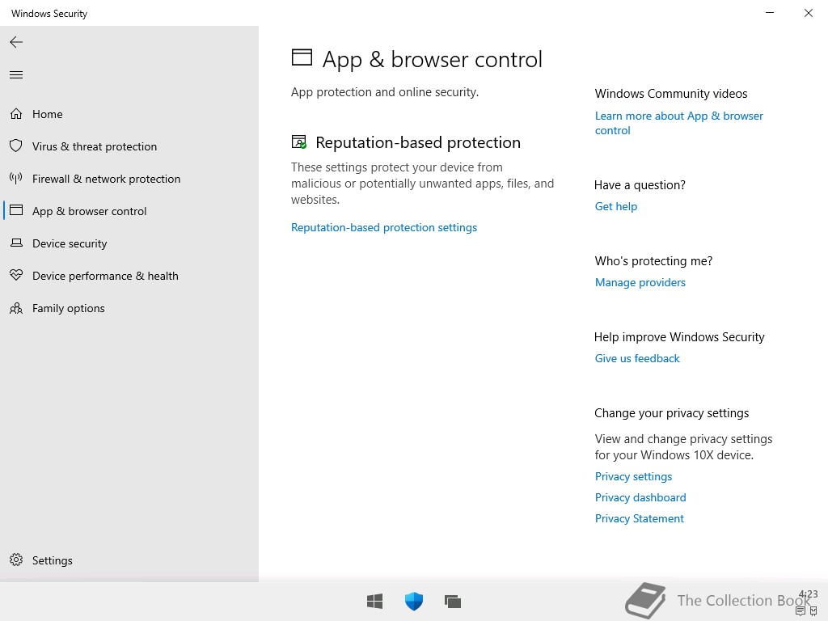Image resolution: width=828 pixels, height=621 pixels.
Task: Click the Family options people icon
Action: pos(16,308)
